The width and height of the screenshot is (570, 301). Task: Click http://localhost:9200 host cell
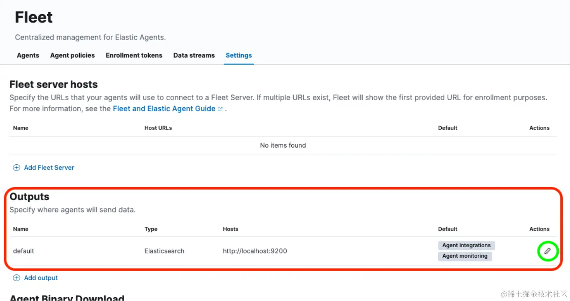point(255,251)
